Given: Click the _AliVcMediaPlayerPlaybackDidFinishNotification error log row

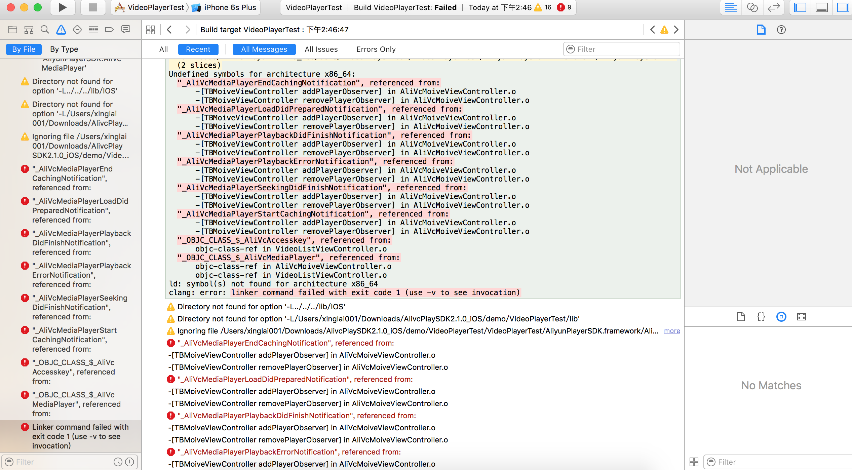Looking at the screenshot, I should tap(424, 416).
